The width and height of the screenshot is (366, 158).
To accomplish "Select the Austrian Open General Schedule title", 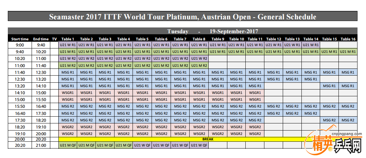I will pos(182,17).
